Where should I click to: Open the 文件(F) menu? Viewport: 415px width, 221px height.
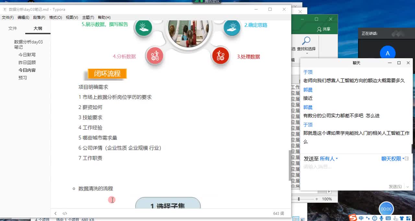(x=8, y=17)
